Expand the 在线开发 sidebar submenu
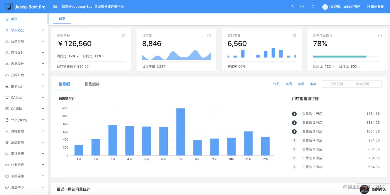Image resolution: width=390 pixels, height=195 pixels. [x=24, y=75]
